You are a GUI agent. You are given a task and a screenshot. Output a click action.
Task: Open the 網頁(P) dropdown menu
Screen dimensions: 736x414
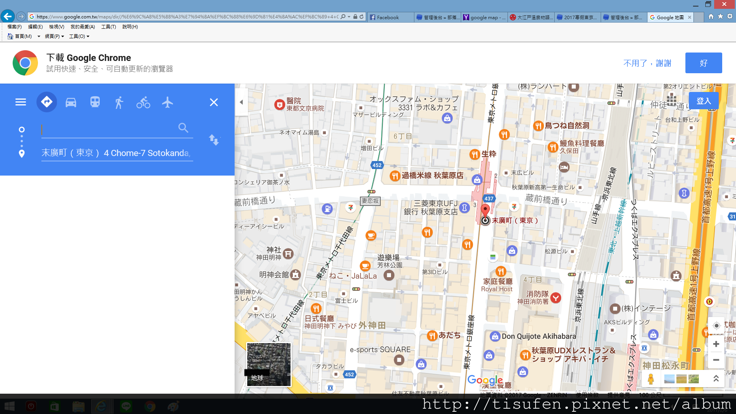pyautogui.click(x=54, y=36)
